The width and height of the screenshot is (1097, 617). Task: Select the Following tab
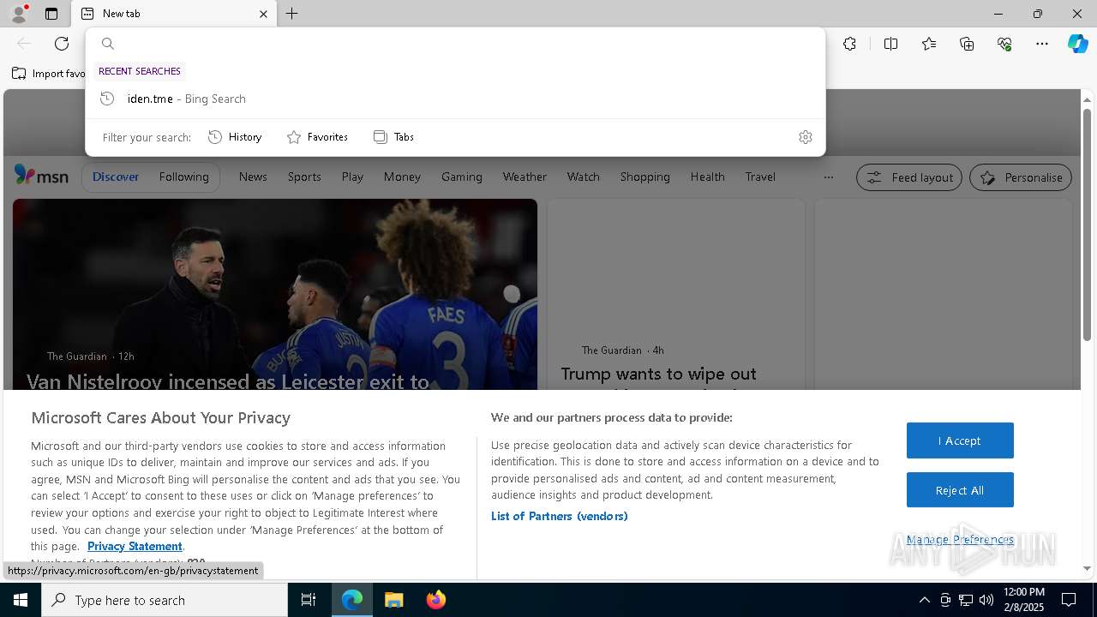[x=183, y=177]
